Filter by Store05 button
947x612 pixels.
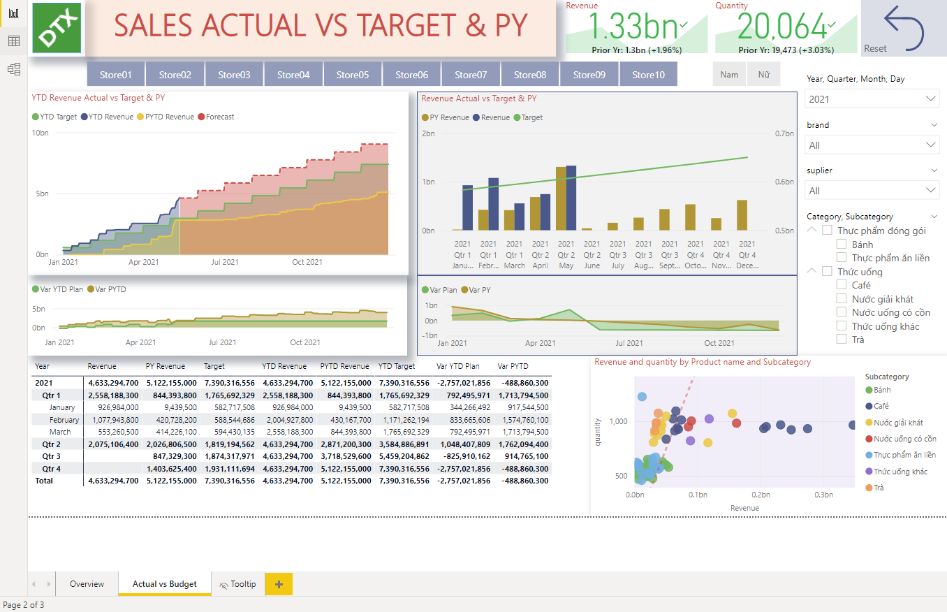[353, 75]
